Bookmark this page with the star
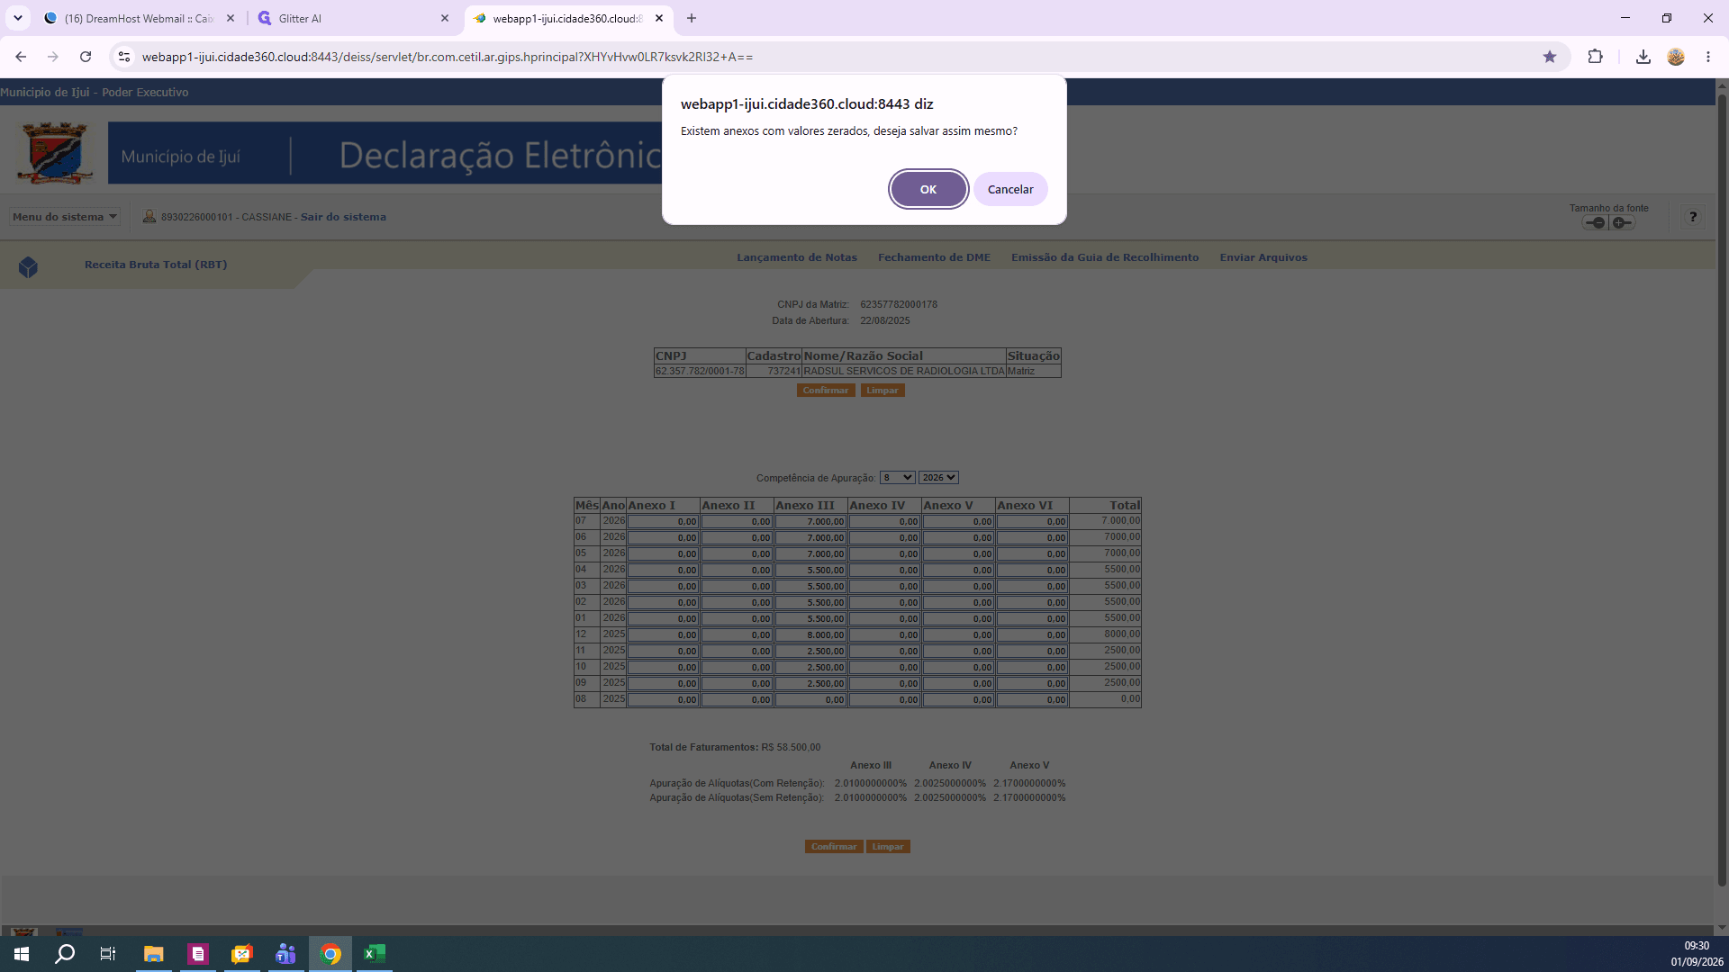 1550,57
